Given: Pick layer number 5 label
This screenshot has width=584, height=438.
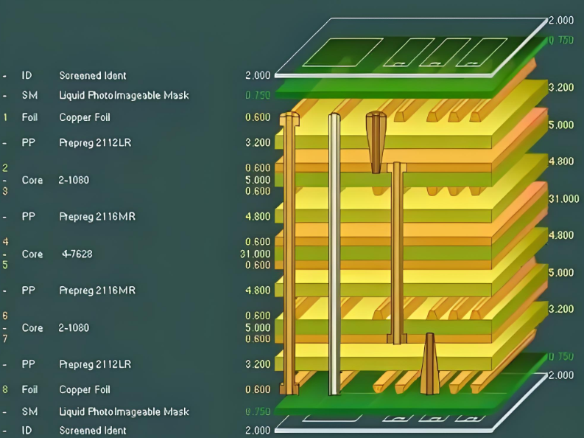Looking at the screenshot, I should click(x=5, y=265).
